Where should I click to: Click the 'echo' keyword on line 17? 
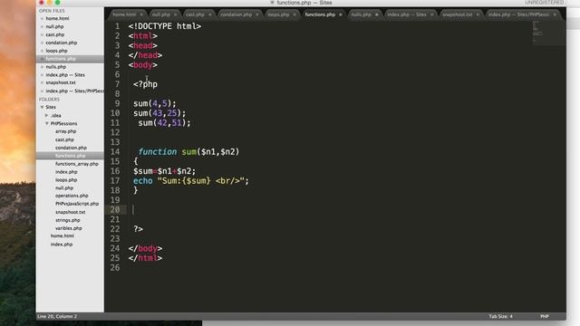tap(143, 181)
